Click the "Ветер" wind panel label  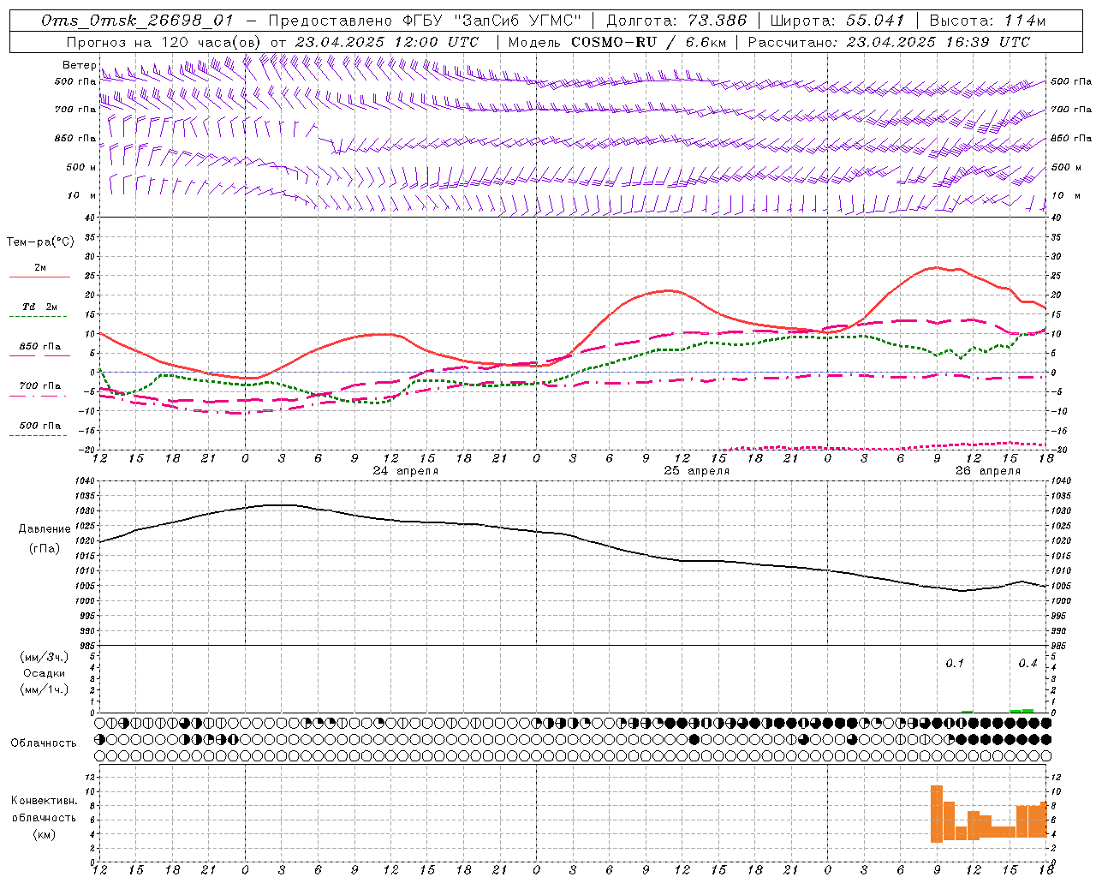tap(79, 65)
